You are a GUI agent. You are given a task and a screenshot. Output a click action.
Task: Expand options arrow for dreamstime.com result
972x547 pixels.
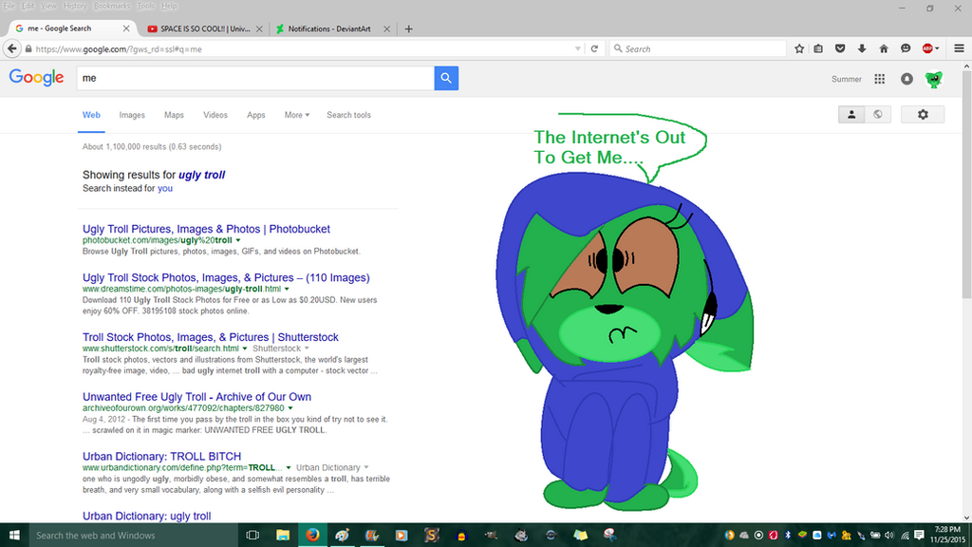(x=287, y=289)
